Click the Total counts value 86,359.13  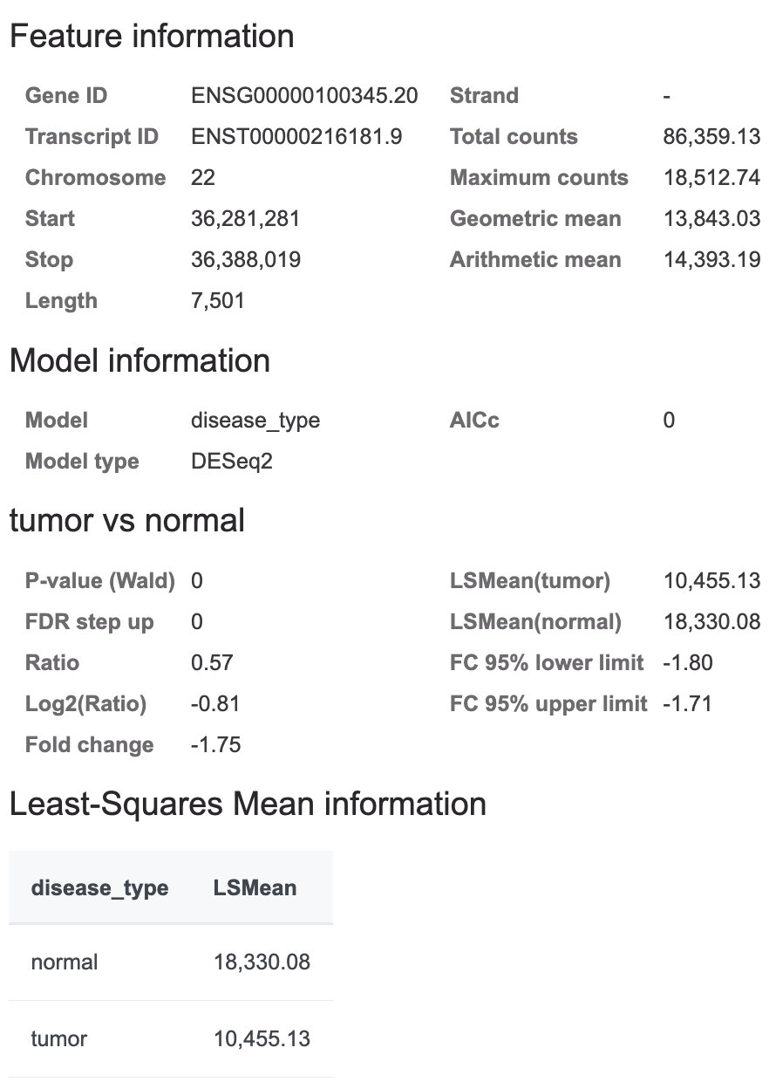click(x=711, y=137)
